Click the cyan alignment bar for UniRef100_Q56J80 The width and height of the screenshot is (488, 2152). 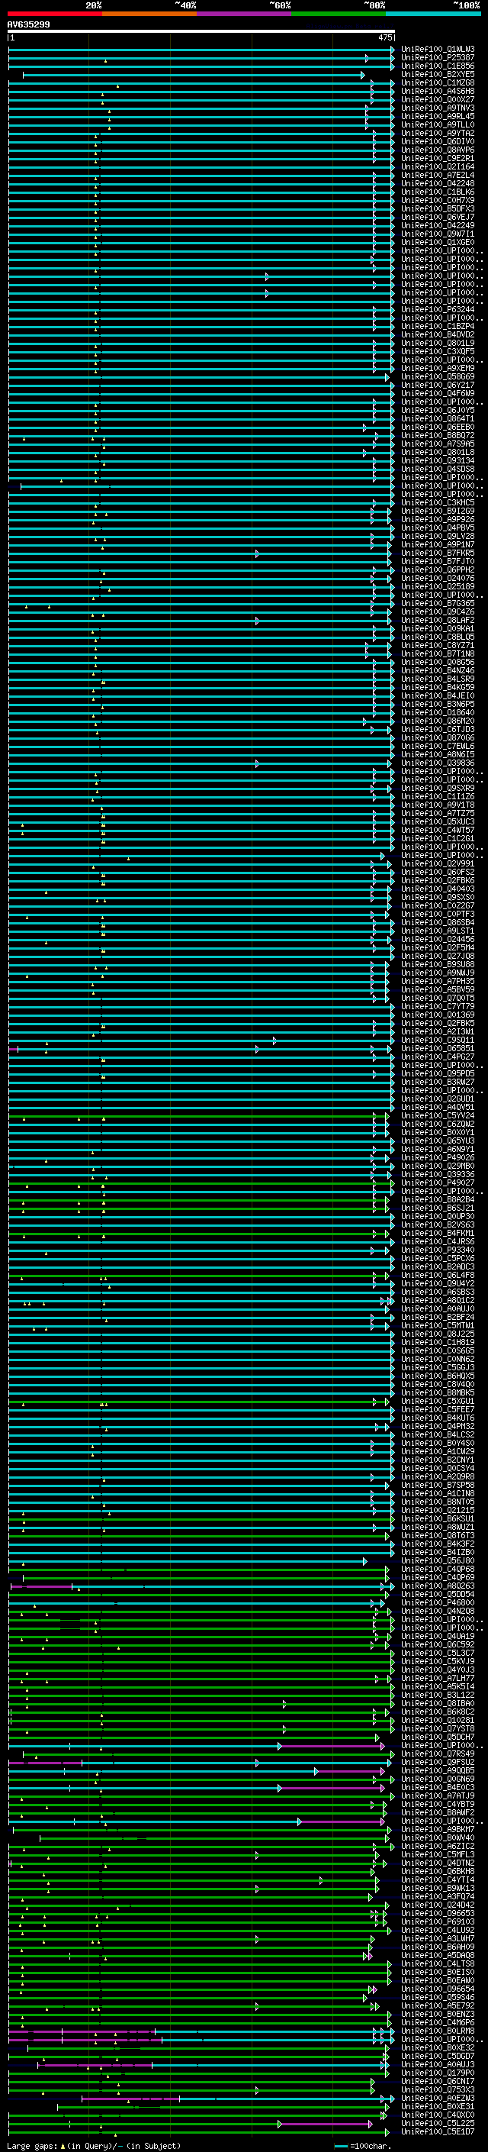[x=188, y=1562]
